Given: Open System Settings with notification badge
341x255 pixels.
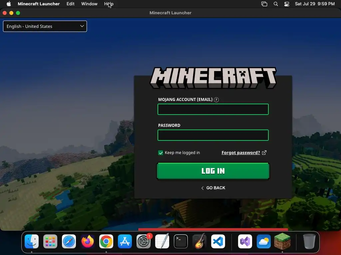Looking at the screenshot, I should pos(144,241).
